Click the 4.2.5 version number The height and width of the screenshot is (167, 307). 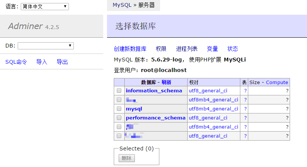pyautogui.click(x=52, y=27)
